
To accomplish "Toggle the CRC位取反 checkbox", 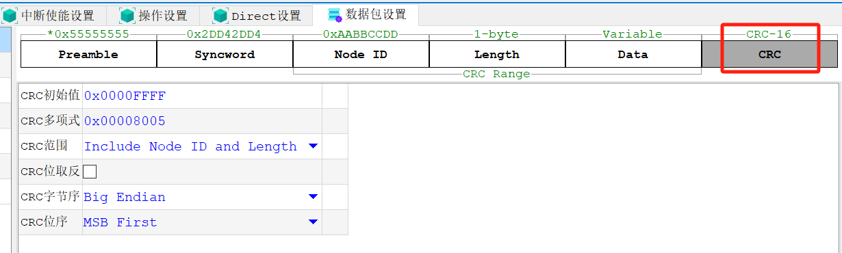I will click(x=90, y=172).
